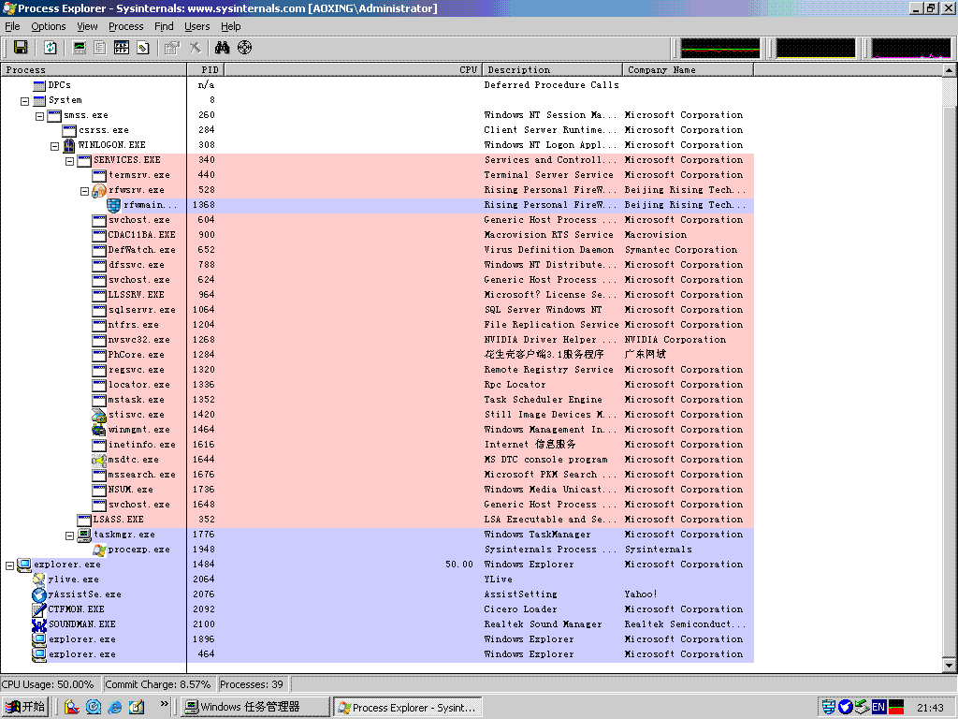The height and width of the screenshot is (719, 958).
Task: Select the sqlservr.exe process row
Action: (x=377, y=310)
